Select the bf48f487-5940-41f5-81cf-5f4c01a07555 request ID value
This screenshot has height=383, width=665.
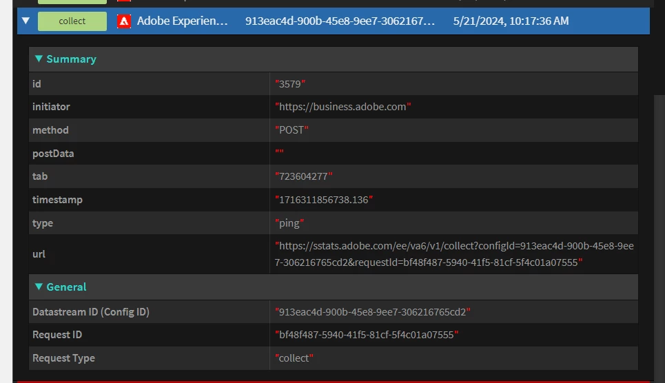[367, 335]
